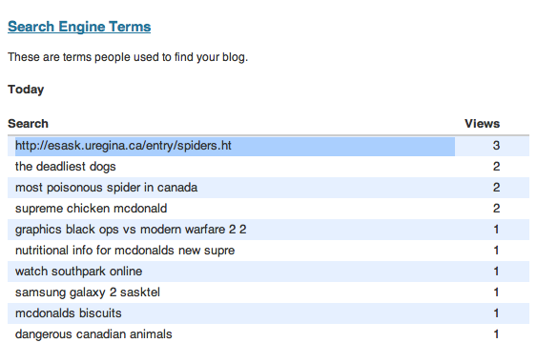Open the Search Engine Terms link
The height and width of the screenshot is (363, 537).
79,27
